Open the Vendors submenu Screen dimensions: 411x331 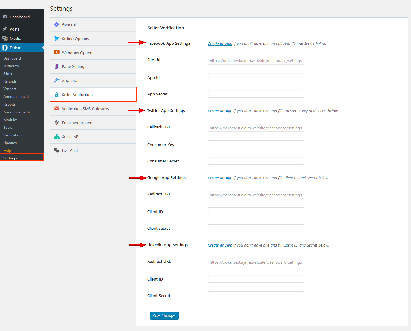point(10,89)
